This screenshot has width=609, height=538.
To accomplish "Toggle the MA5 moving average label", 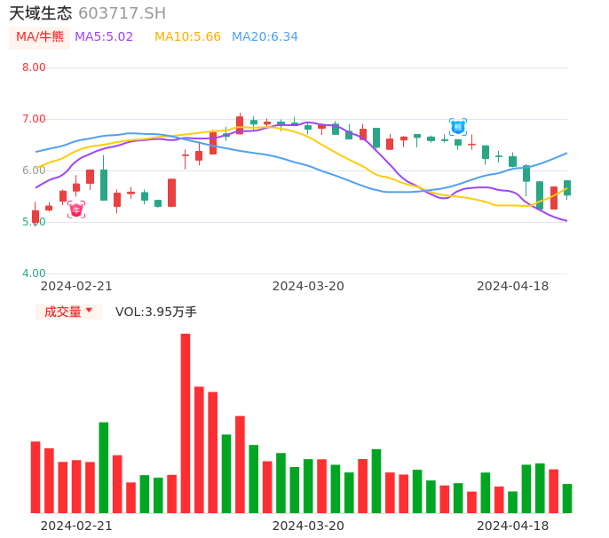I will click(x=104, y=36).
